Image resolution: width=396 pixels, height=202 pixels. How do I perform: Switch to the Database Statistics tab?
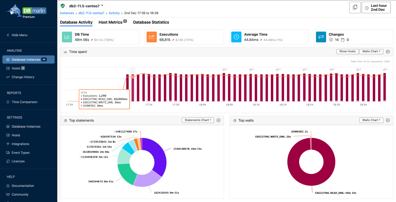click(151, 22)
